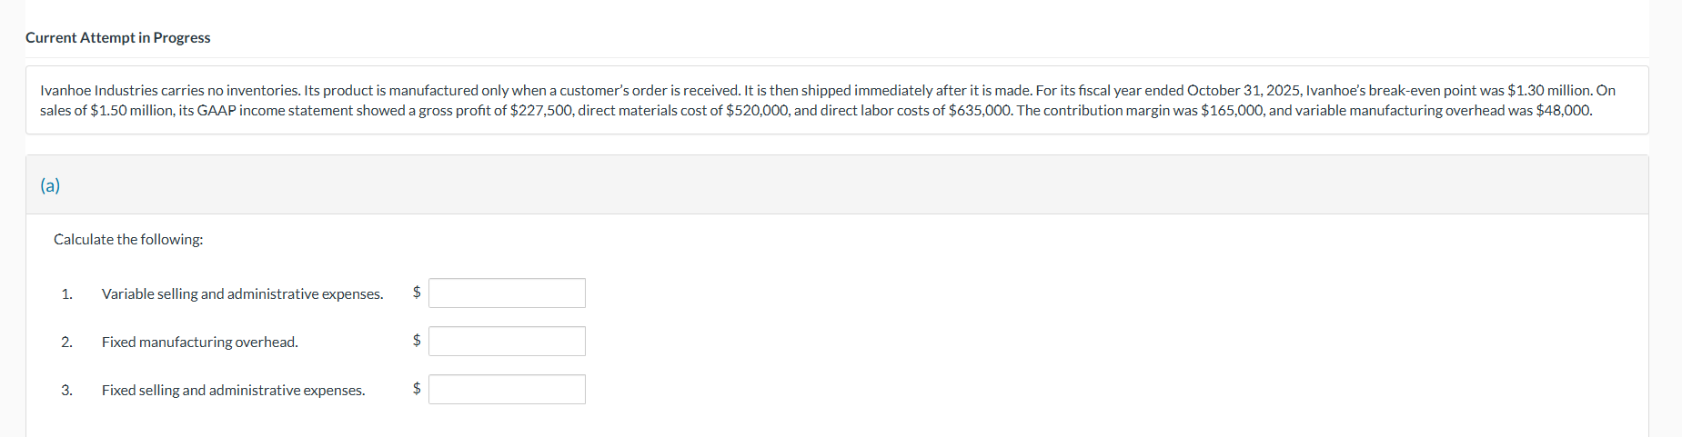The image size is (1682, 437).
Task: Click dollar sign beside Fixed selling expenses field
Action: 417,388
